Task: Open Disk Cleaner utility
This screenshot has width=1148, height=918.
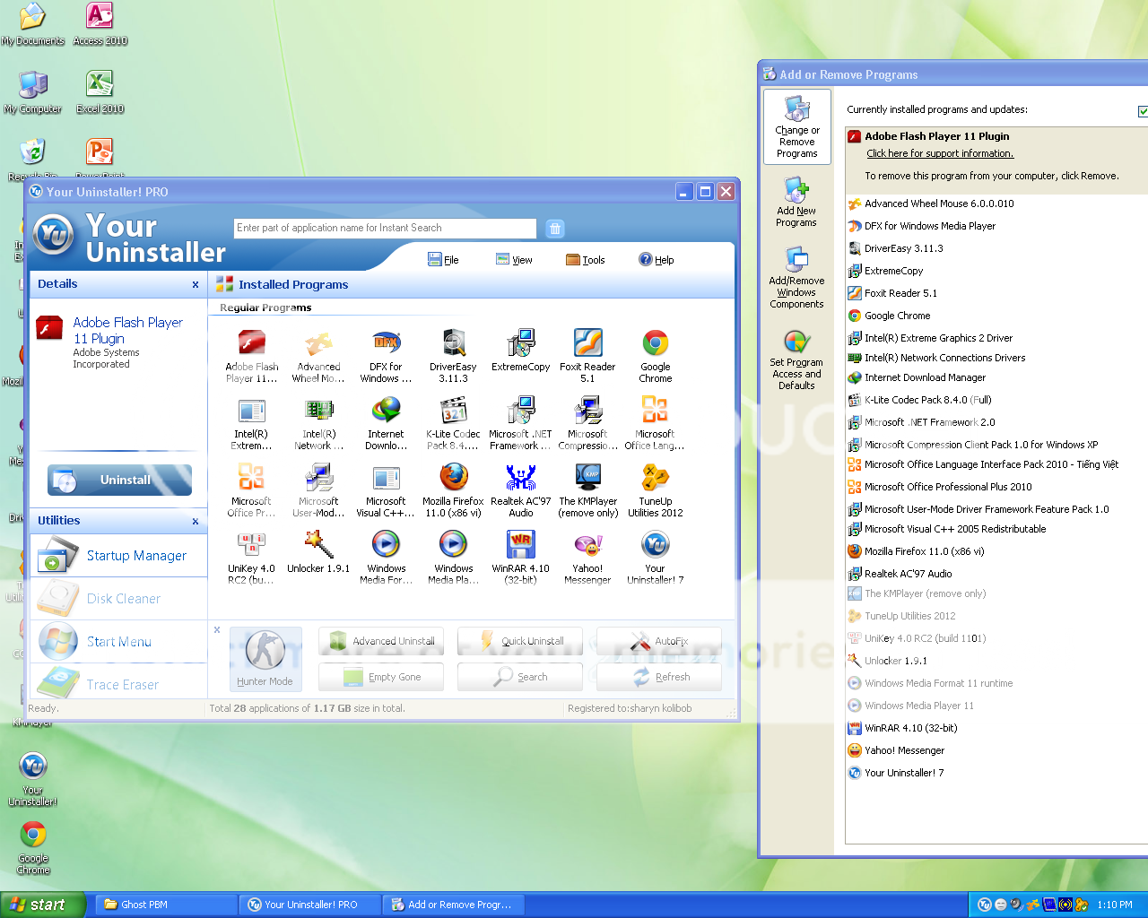Action: coord(119,599)
